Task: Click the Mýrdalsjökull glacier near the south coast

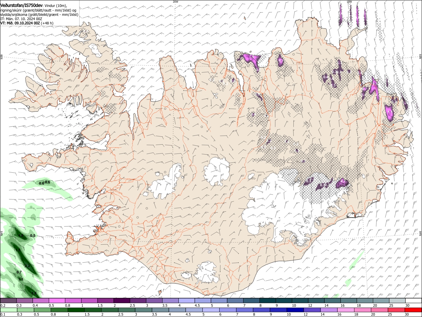Action: (x=206, y=272)
